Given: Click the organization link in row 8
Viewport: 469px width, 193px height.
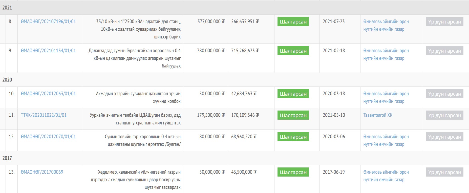Looking at the screenshot, I should [x=386, y=25].
